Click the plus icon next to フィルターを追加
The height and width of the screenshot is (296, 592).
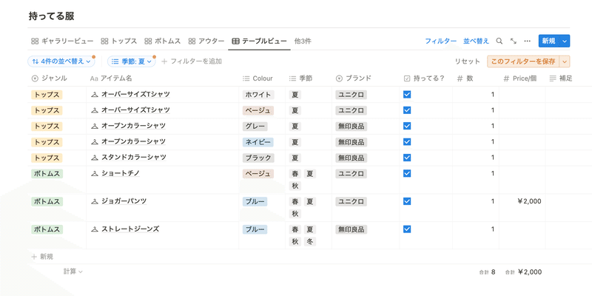tap(164, 61)
